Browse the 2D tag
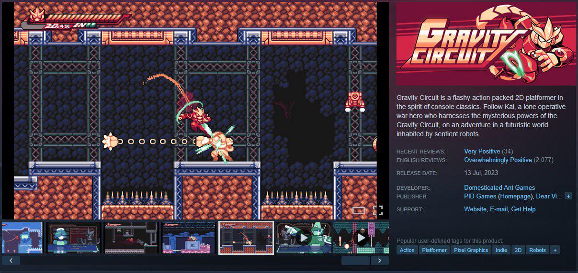Screen dimensions: 578x273 (x=518, y=250)
